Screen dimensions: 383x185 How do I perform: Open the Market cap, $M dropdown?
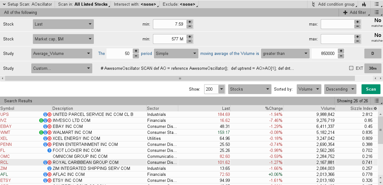click(x=63, y=39)
